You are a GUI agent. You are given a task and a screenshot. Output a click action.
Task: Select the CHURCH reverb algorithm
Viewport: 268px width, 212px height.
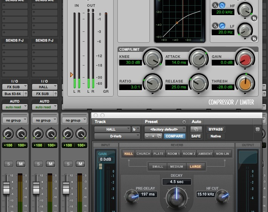click(143, 154)
